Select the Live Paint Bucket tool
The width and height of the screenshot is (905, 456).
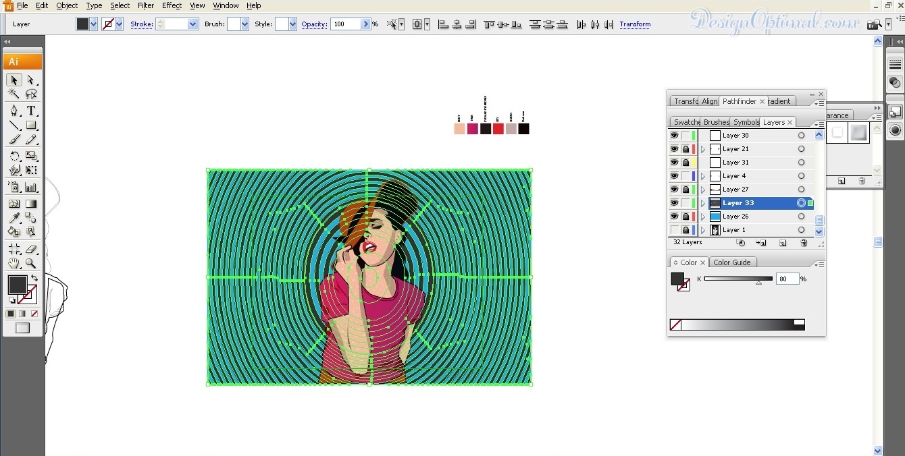[x=14, y=232]
